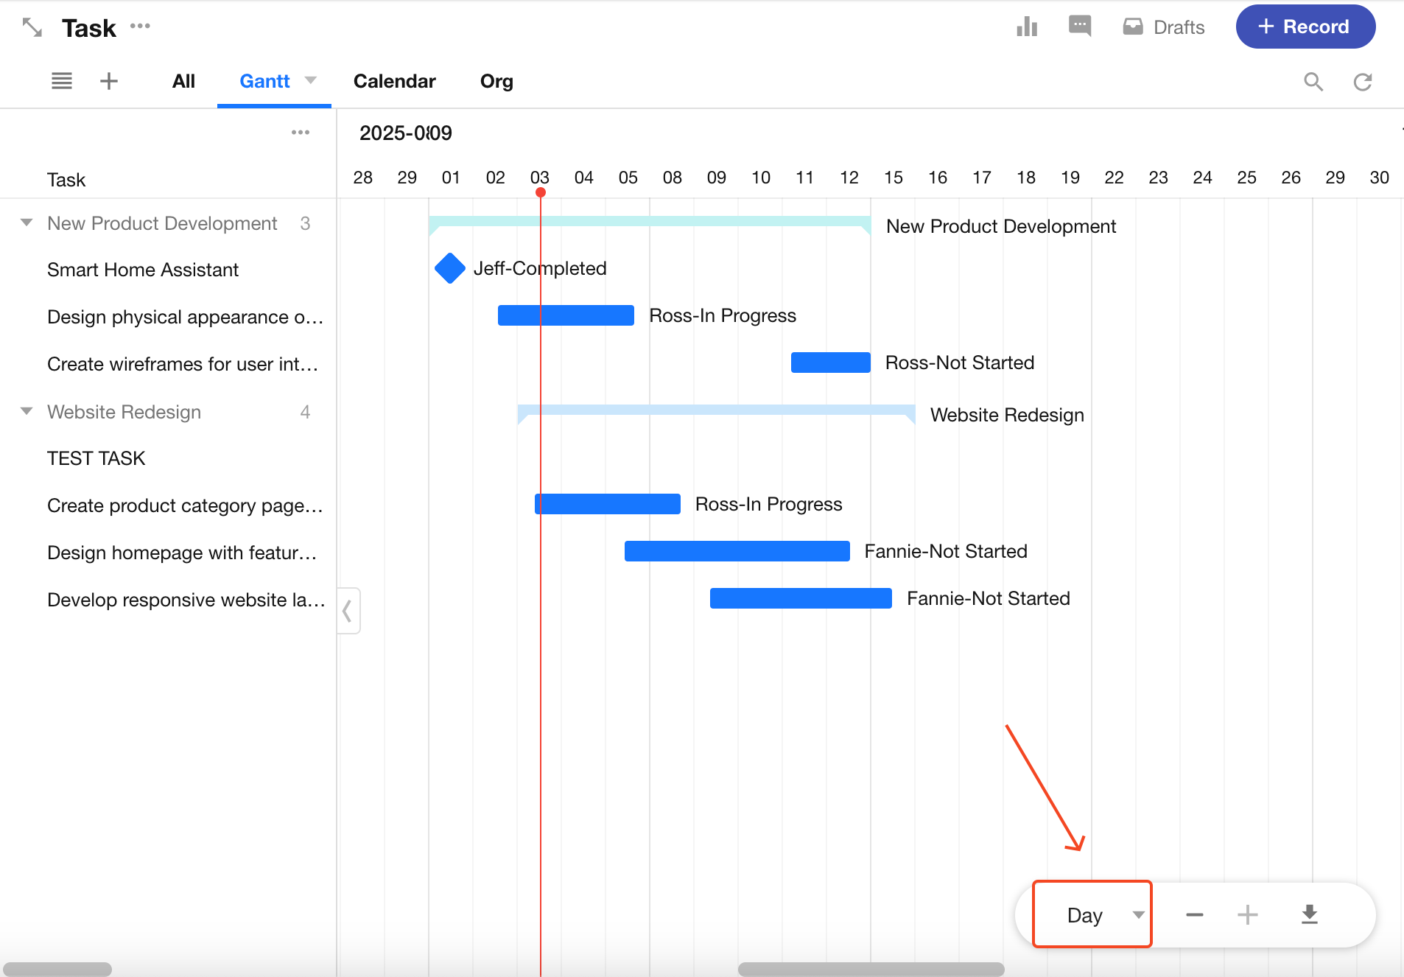Click the search magnifier icon
1404x977 pixels.
point(1313,82)
